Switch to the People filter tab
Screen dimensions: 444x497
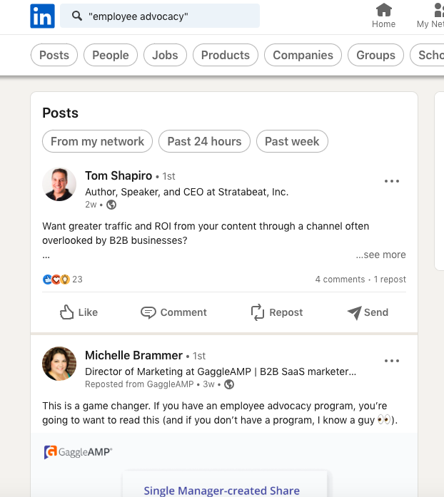pos(111,55)
